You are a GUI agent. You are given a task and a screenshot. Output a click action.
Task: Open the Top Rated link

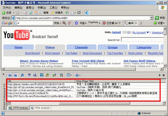point(71,53)
